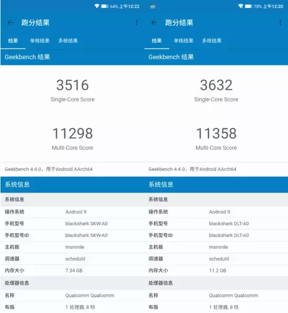
Task: Select 结果 tab on right screen
Action: click(156, 41)
